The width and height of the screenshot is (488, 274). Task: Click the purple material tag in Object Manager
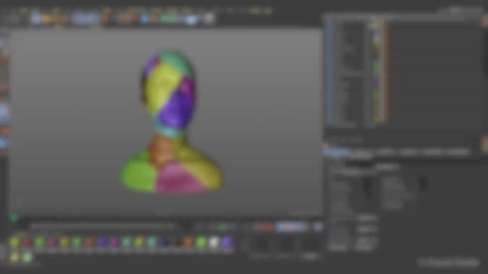point(376,82)
